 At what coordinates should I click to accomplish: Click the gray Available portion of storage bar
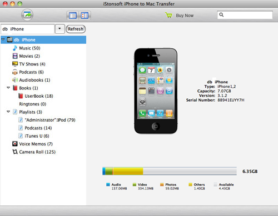190,171
